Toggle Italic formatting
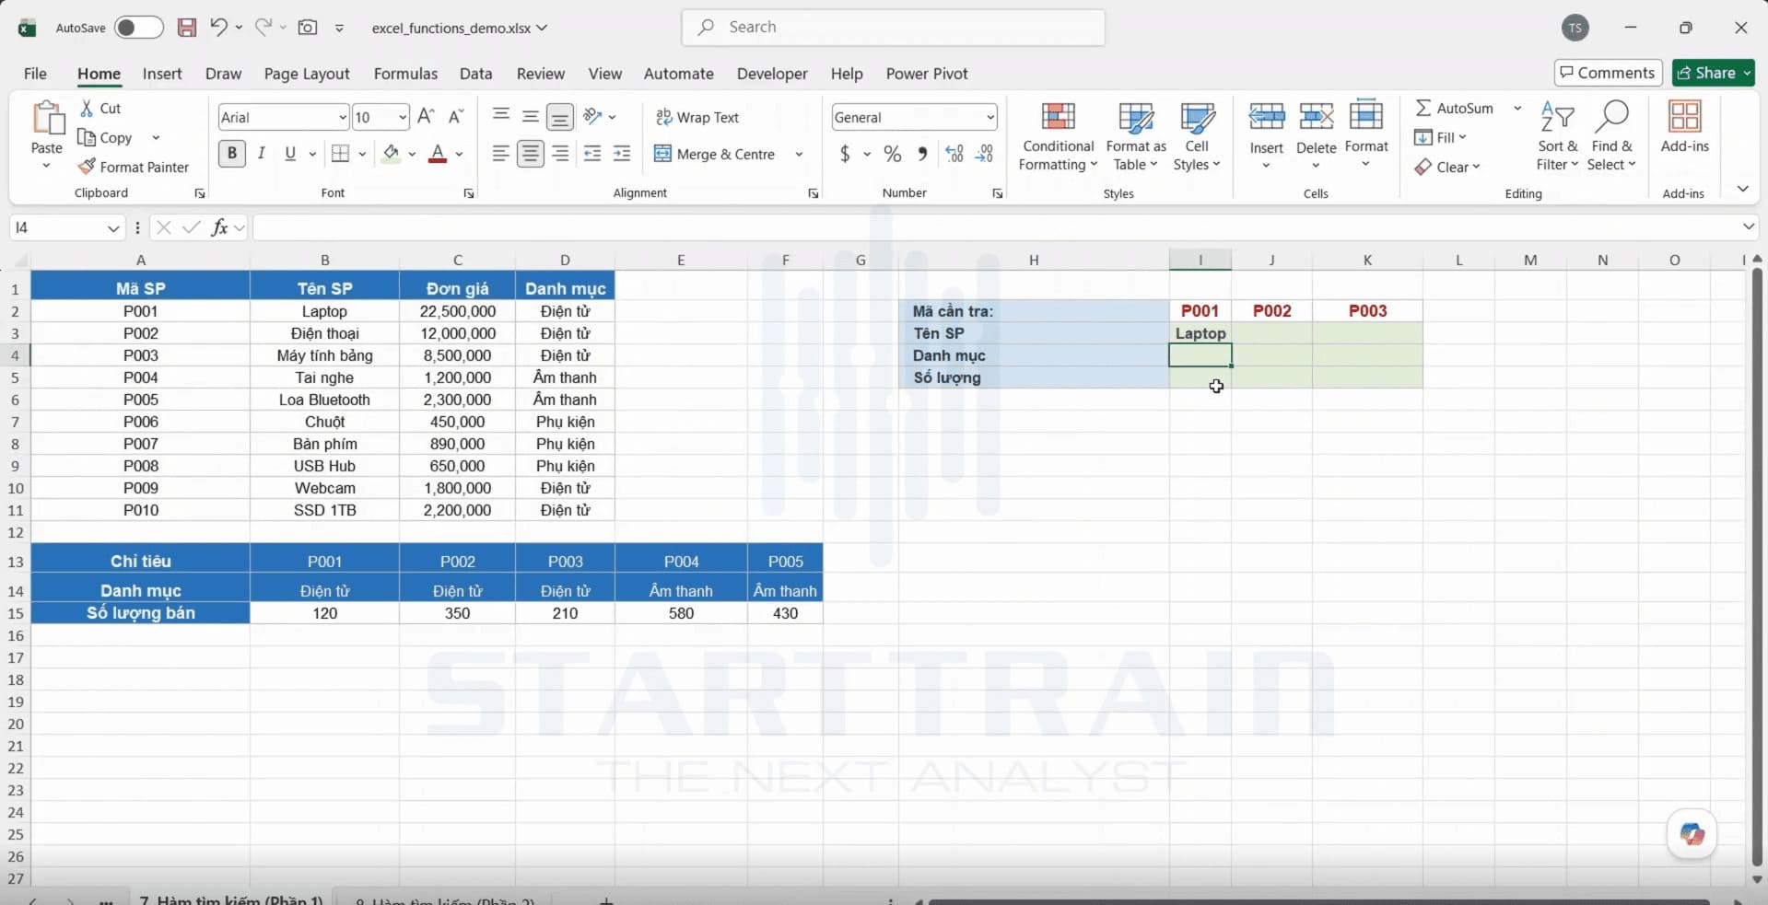Image resolution: width=1768 pixels, height=905 pixels. coord(262,154)
